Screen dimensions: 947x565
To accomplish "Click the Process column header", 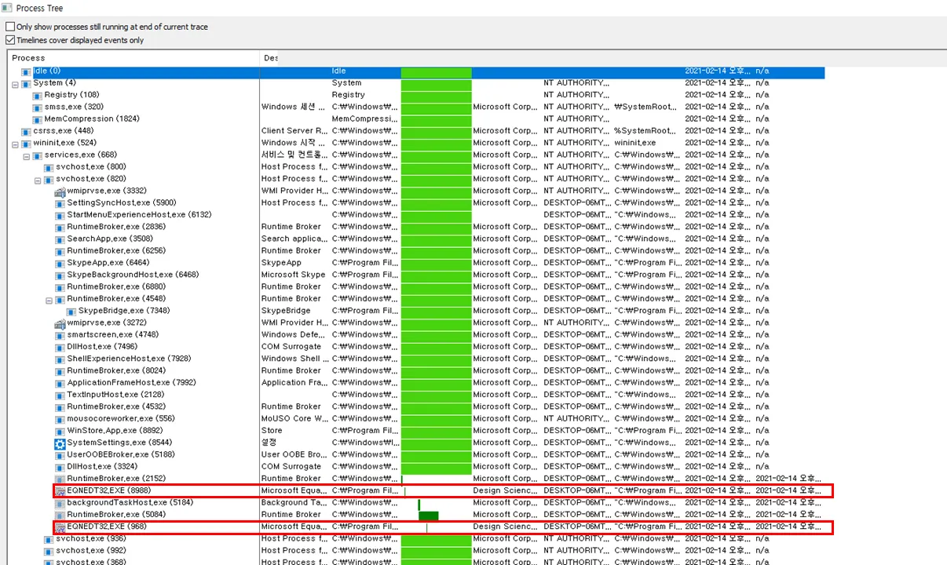I will [133, 58].
